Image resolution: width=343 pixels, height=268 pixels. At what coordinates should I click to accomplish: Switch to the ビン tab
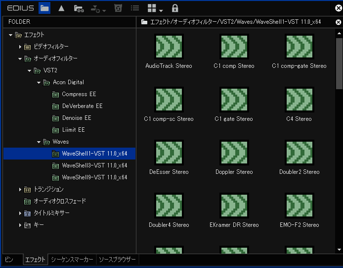pyautogui.click(x=12, y=260)
